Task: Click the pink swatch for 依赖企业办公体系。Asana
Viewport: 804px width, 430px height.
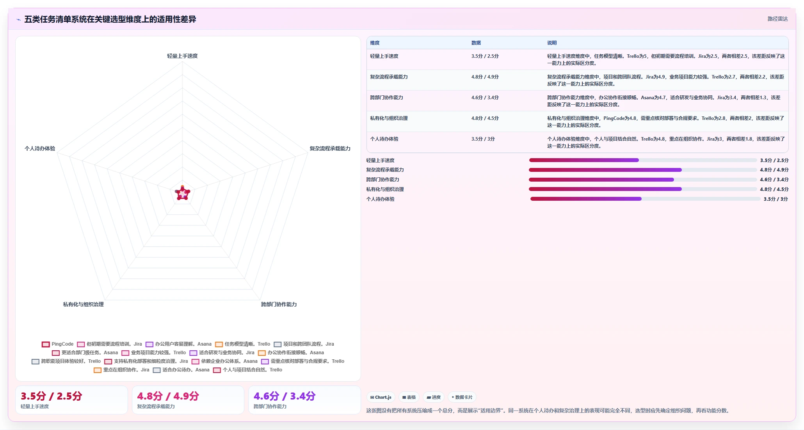Action: pos(196,362)
